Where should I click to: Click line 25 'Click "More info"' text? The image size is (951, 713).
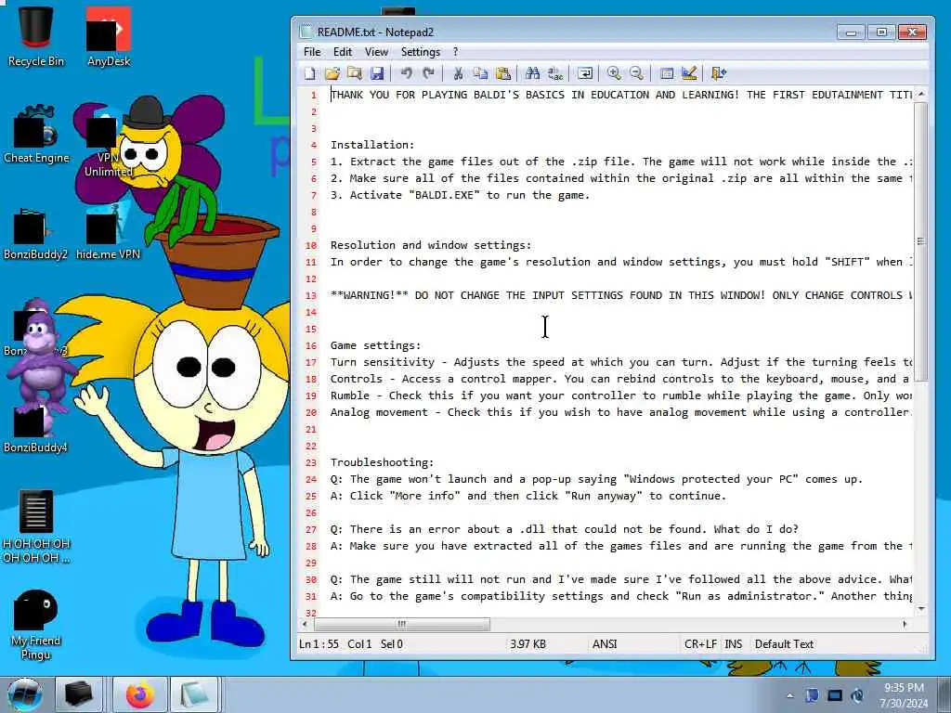pos(528,496)
